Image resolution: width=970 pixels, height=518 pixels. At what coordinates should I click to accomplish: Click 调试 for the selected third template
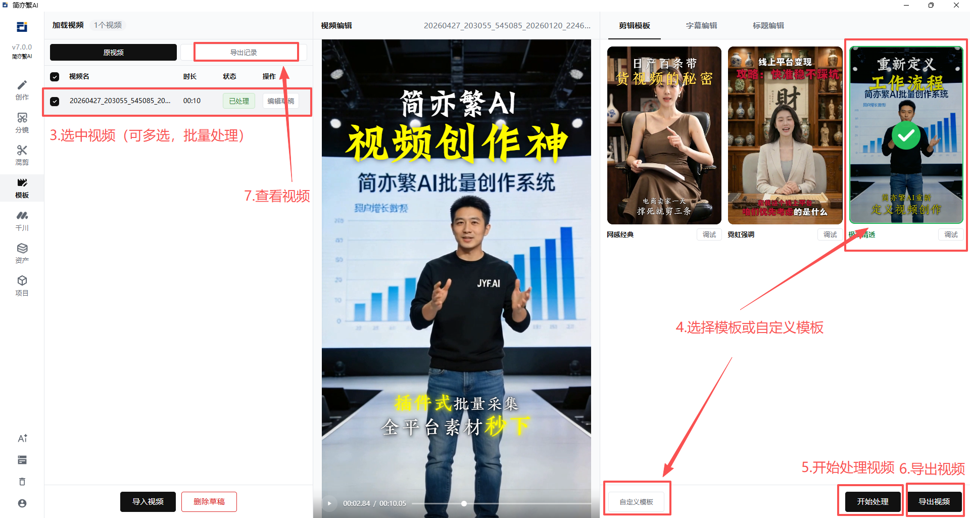[x=951, y=234]
